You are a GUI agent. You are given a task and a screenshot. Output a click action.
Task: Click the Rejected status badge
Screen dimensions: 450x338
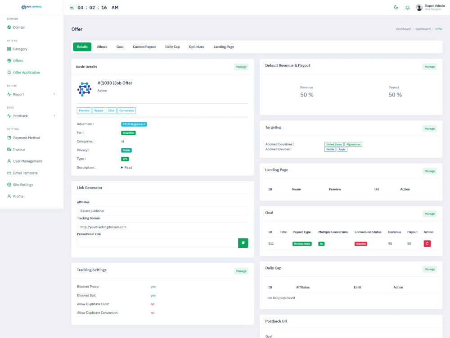pos(361,244)
